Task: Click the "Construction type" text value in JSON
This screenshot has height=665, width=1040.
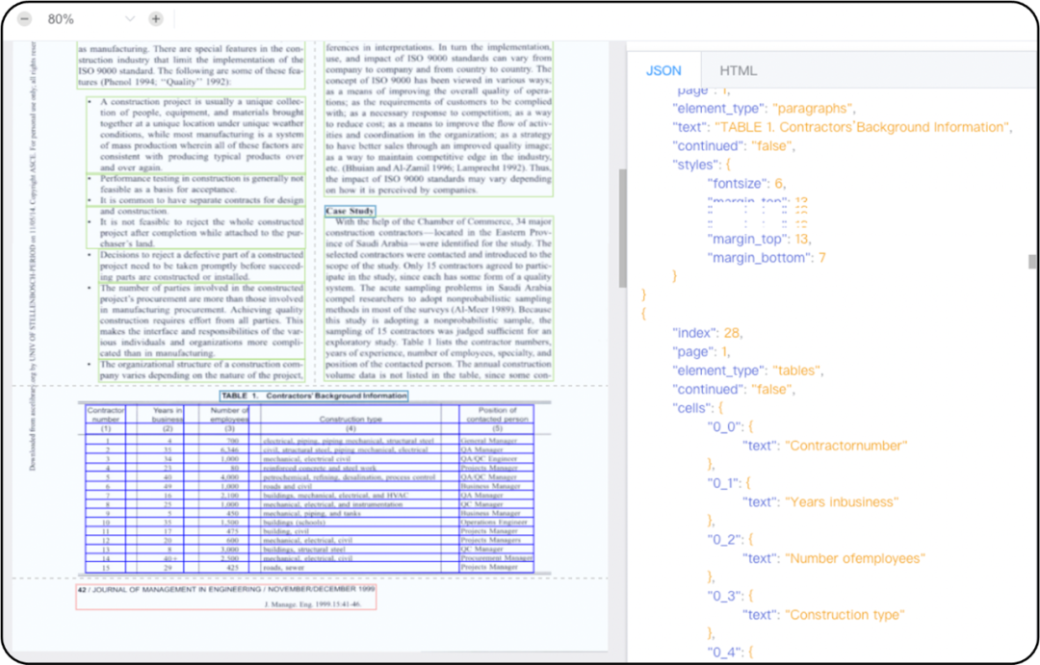Action: tap(845, 615)
